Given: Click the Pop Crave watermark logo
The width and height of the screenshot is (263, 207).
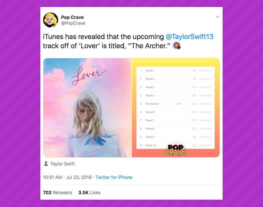Looking at the screenshot, I should tap(176, 150).
